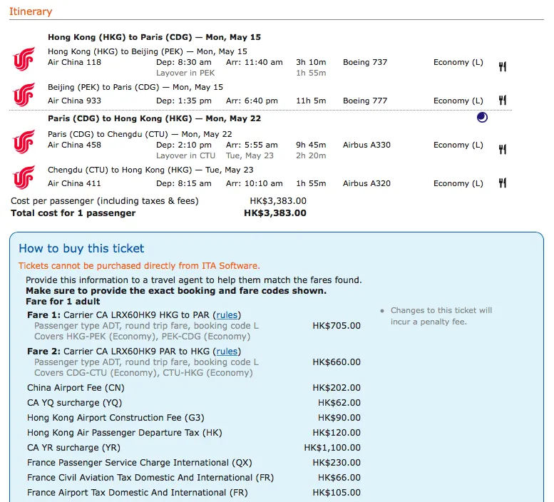The image size is (554, 502).
Task: Click the meal icon for Air China 933
Action: tap(503, 100)
